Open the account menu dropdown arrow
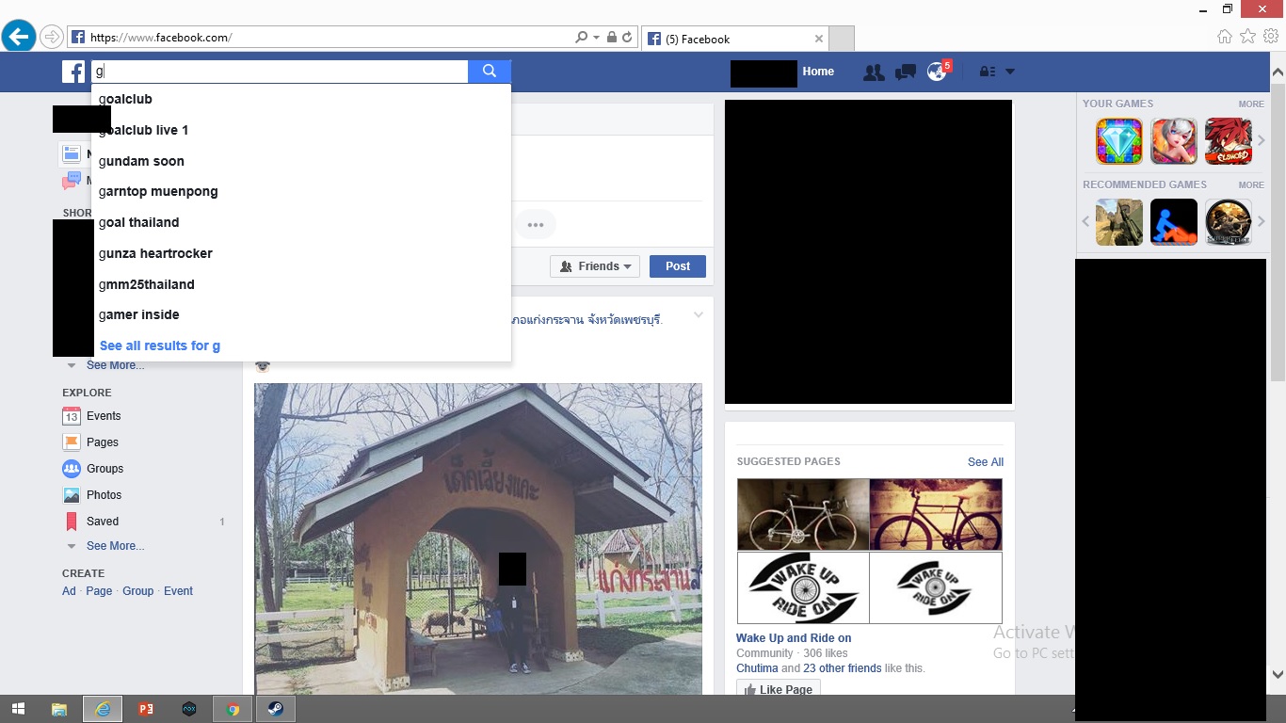The width and height of the screenshot is (1286, 723). click(x=1010, y=72)
